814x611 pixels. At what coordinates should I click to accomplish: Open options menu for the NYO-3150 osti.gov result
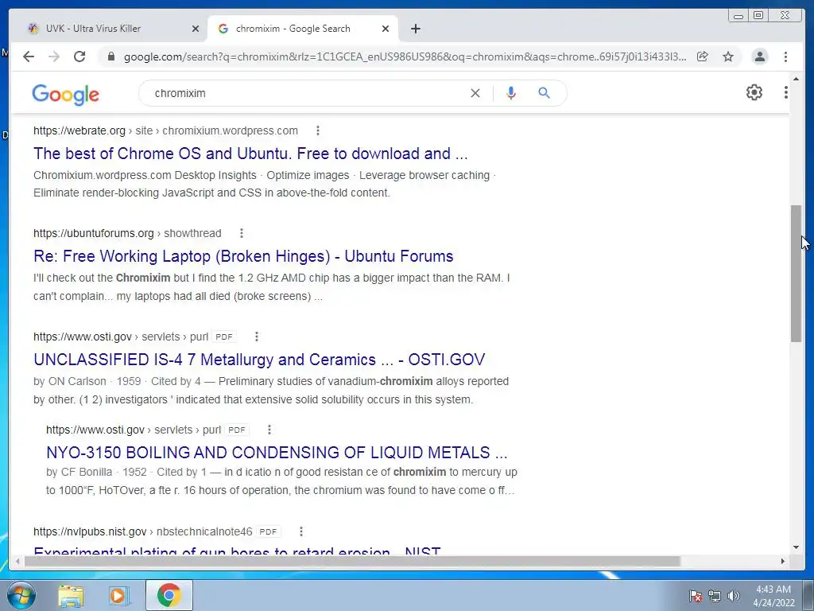(269, 430)
